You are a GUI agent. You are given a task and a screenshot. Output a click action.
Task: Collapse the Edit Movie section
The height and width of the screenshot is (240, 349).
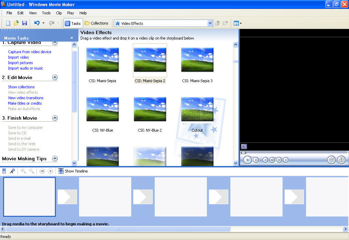point(55,77)
